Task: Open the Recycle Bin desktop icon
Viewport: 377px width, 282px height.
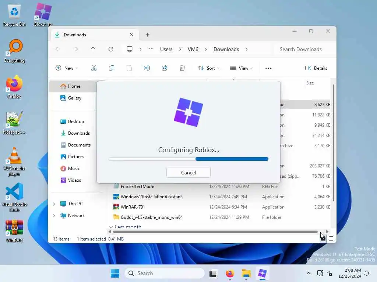Action: (x=14, y=15)
